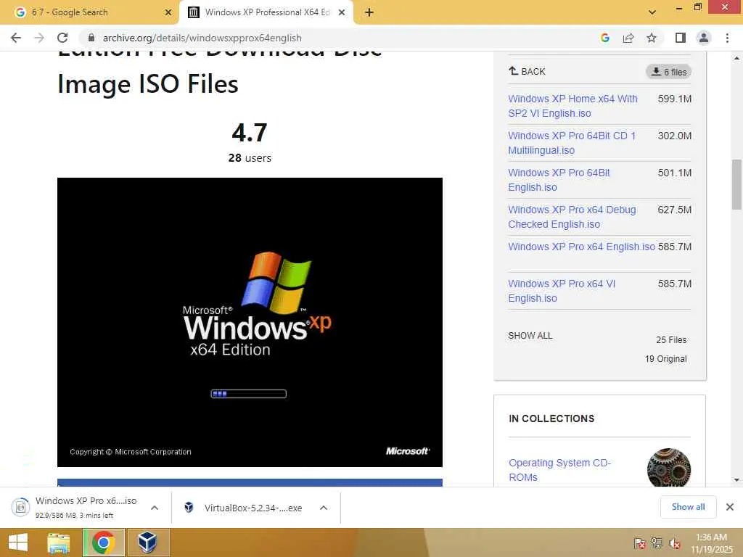The image size is (743, 557).
Task: Click the 6 files download button
Action: click(668, 72)
